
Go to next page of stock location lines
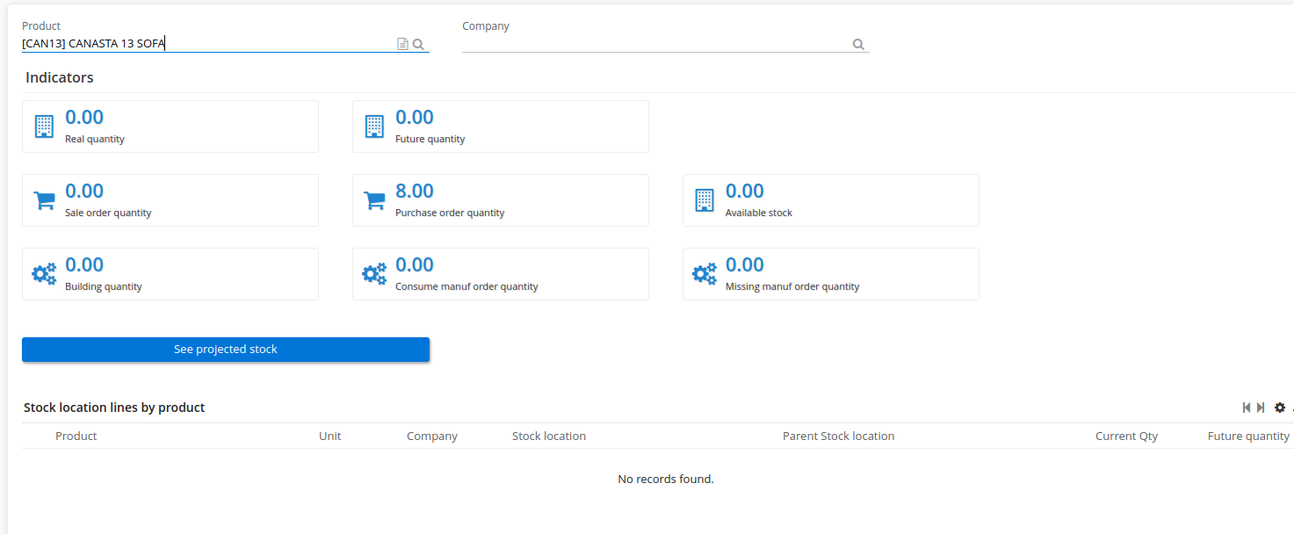point(1261,408)
